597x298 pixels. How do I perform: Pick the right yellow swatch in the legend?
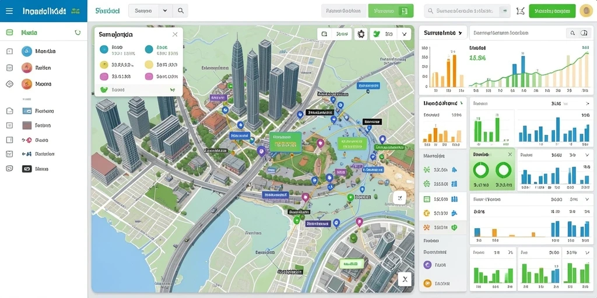[x=149, y=65]
